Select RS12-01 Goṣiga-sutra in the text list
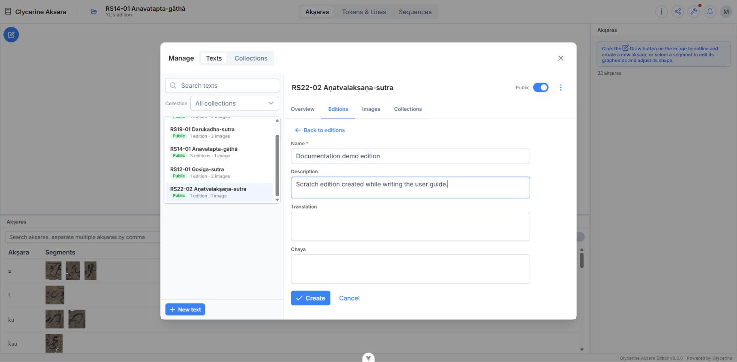The height and width of the screenshot is (362, 737). point(219,172)
